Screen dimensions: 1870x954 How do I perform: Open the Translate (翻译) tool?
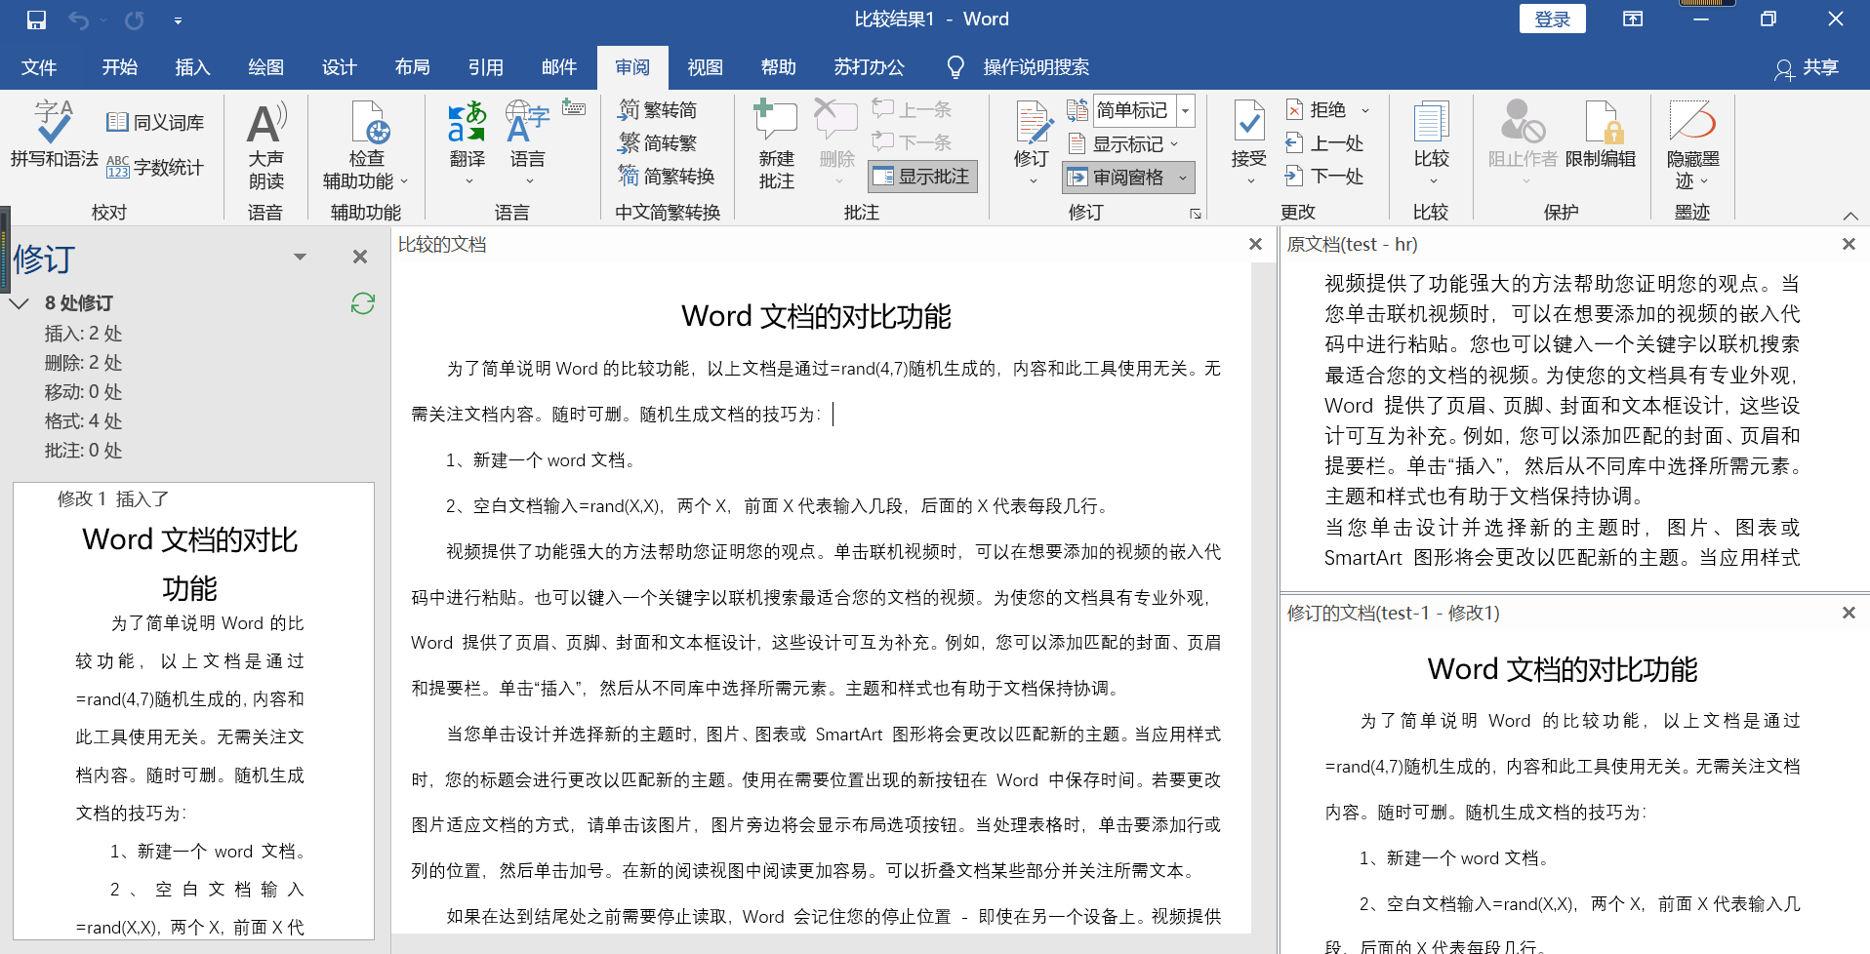click(x=467, y=142)
